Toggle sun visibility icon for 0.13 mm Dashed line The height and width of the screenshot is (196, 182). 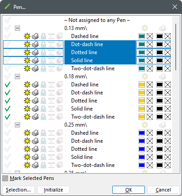[x=27, y=36]
